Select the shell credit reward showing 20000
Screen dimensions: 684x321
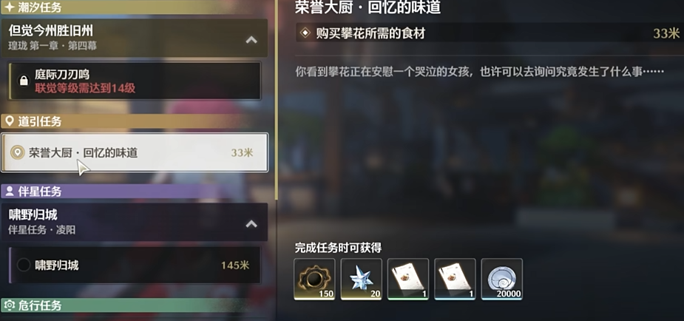501,279
